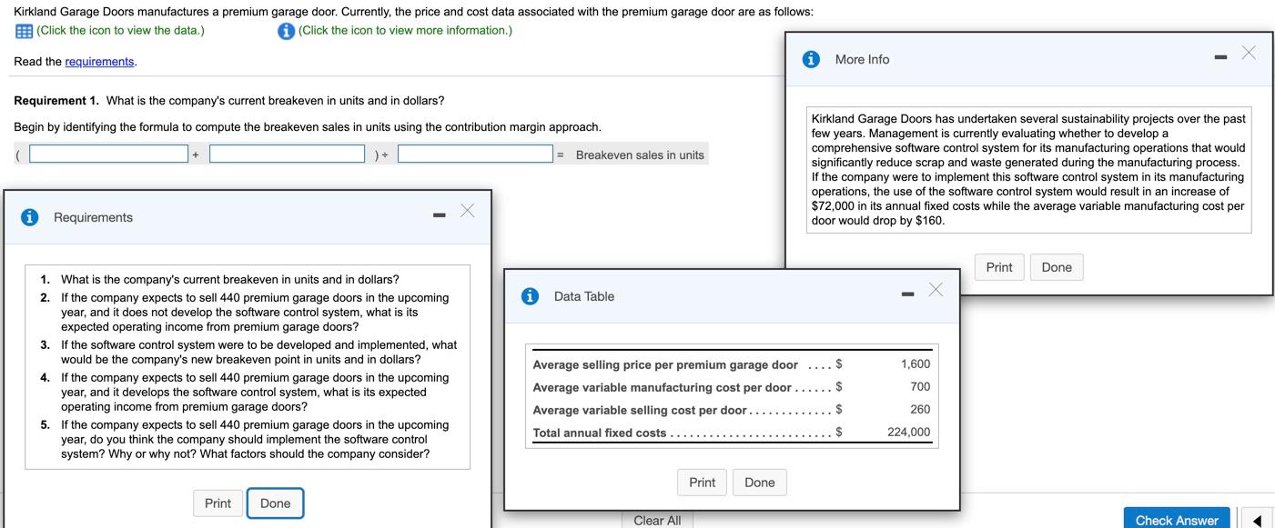
Task: Click info icon in More Info dialog
Action: (811, 59)
